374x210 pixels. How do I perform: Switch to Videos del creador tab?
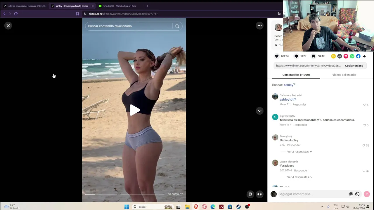point(344,75)
